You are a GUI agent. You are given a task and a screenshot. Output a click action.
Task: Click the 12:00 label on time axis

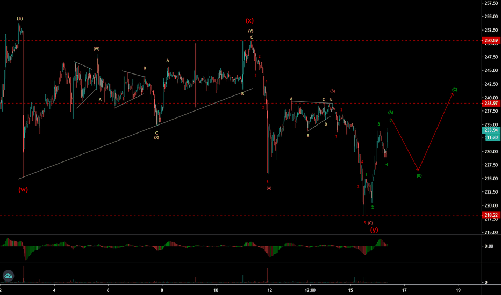(x=310, y=290)
